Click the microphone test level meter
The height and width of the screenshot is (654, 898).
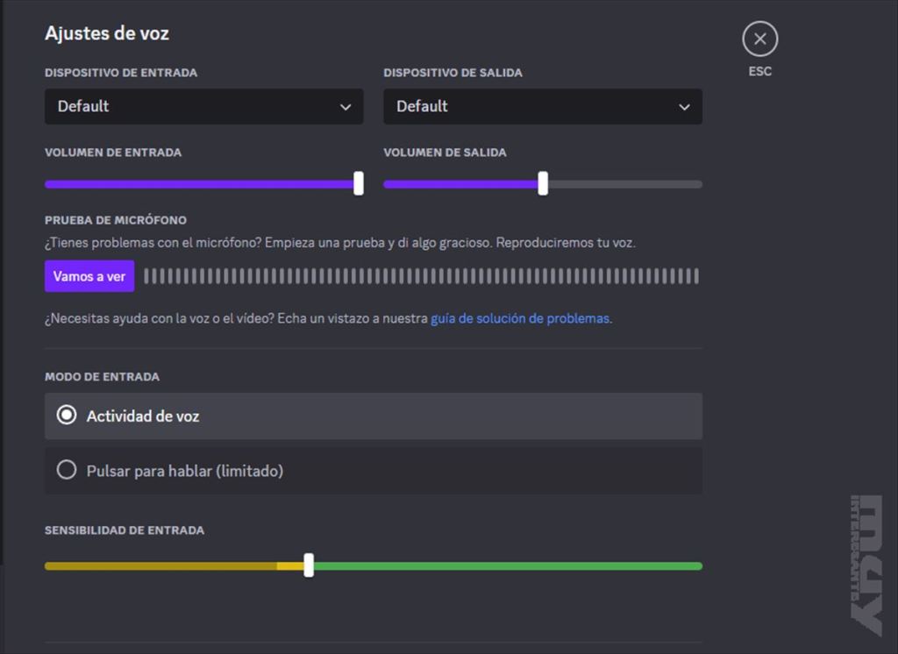click(421, 276)
